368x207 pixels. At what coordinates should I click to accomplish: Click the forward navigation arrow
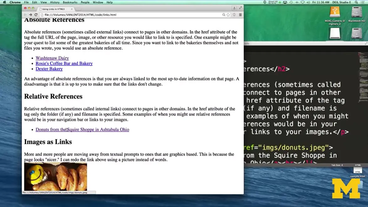(30, 15)
